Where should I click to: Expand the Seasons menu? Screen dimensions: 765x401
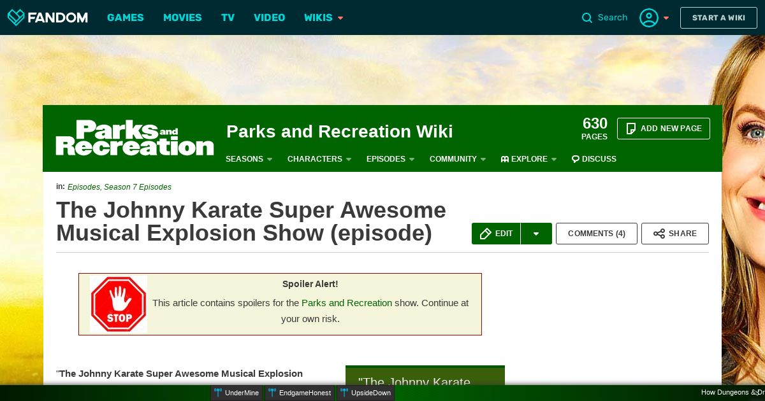(249, 159)
